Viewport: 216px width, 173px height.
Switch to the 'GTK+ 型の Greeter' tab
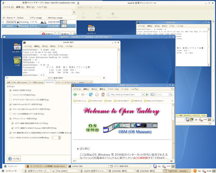tap(20, 82)
